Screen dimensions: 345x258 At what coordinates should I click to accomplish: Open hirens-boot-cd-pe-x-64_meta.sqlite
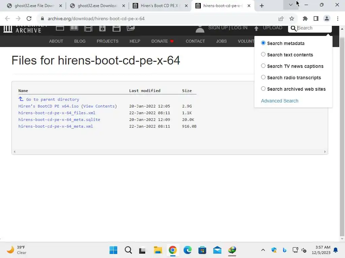[59, 120]
